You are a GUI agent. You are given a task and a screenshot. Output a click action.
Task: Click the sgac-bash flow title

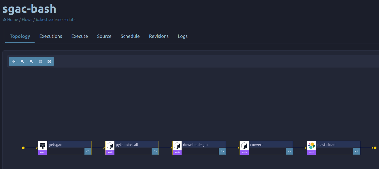point(29,9)
